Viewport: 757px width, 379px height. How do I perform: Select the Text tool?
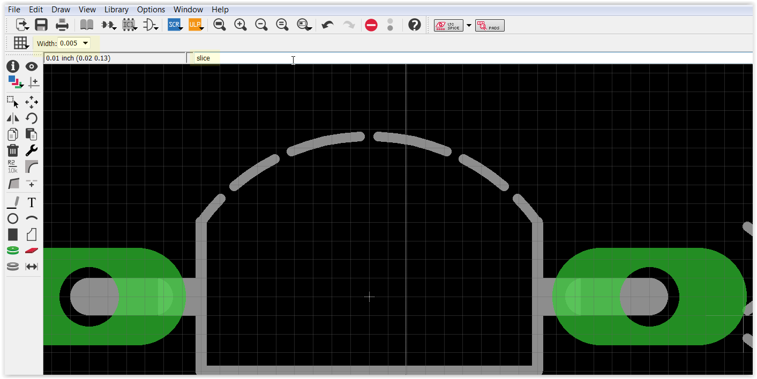click(31, 202)
